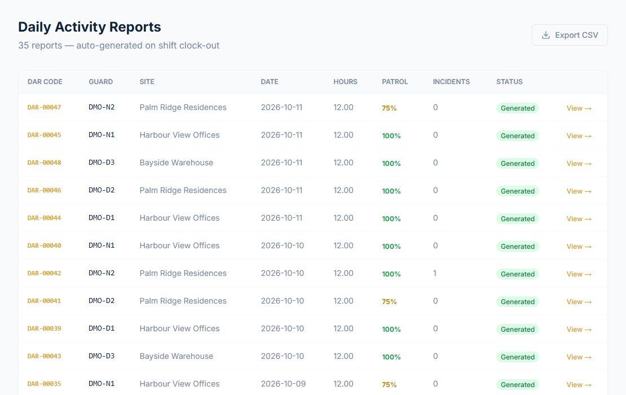Click guard DMO-D1 in DAR-00044 row
Viewport: 626px width, 395px height.
pos(102,218)
